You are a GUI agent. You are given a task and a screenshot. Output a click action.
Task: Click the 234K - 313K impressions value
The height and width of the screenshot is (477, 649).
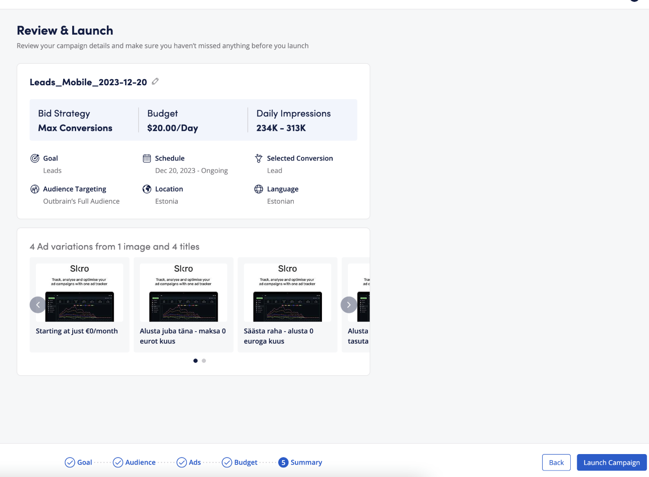(281, 128)
